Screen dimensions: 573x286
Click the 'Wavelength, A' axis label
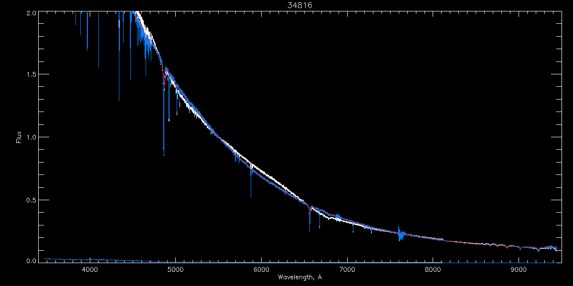tap(300, 277)
